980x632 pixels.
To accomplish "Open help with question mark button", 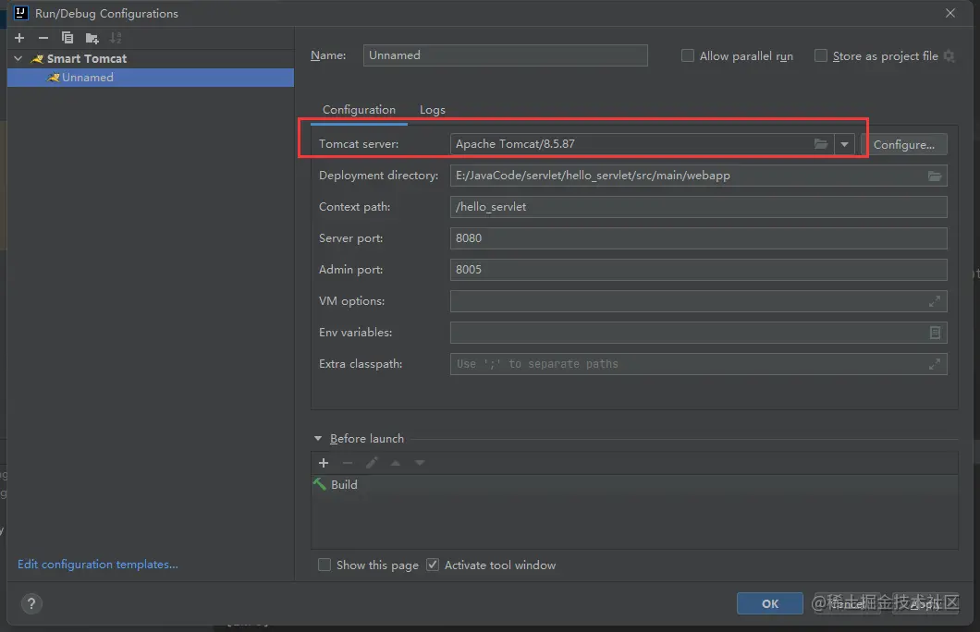I will [31, 604].
